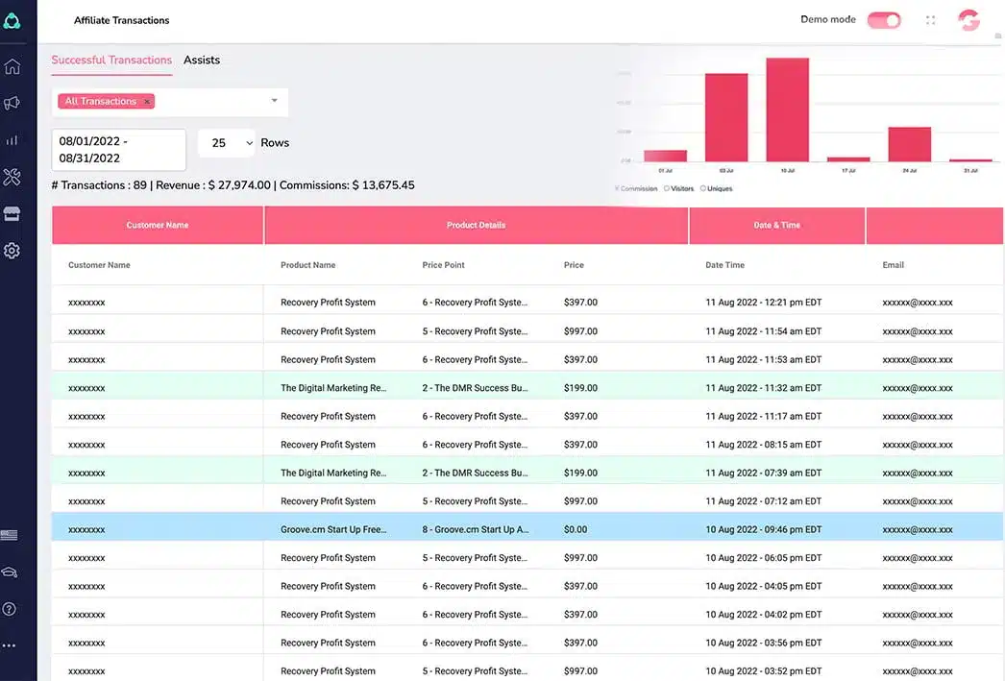Click the megaphone marketing icon in sidebar
Image resolution: width=1005 pixels, height=681 pixels.
12,103
